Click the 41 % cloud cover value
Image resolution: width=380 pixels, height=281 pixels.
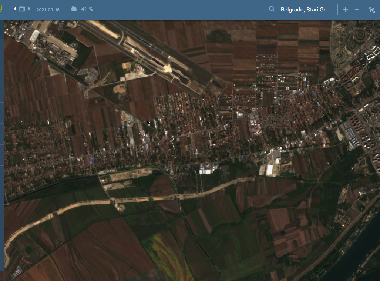click(x=87, y=9)
